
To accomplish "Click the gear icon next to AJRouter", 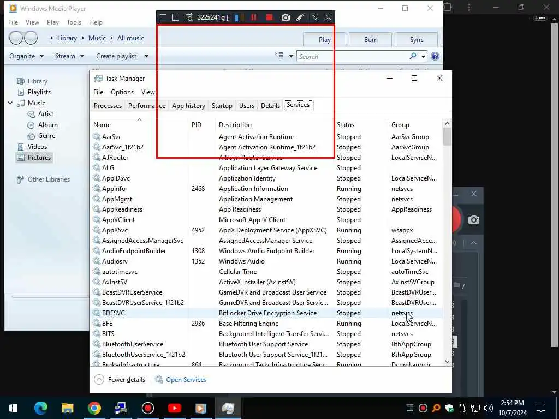I will pos(97,157).
